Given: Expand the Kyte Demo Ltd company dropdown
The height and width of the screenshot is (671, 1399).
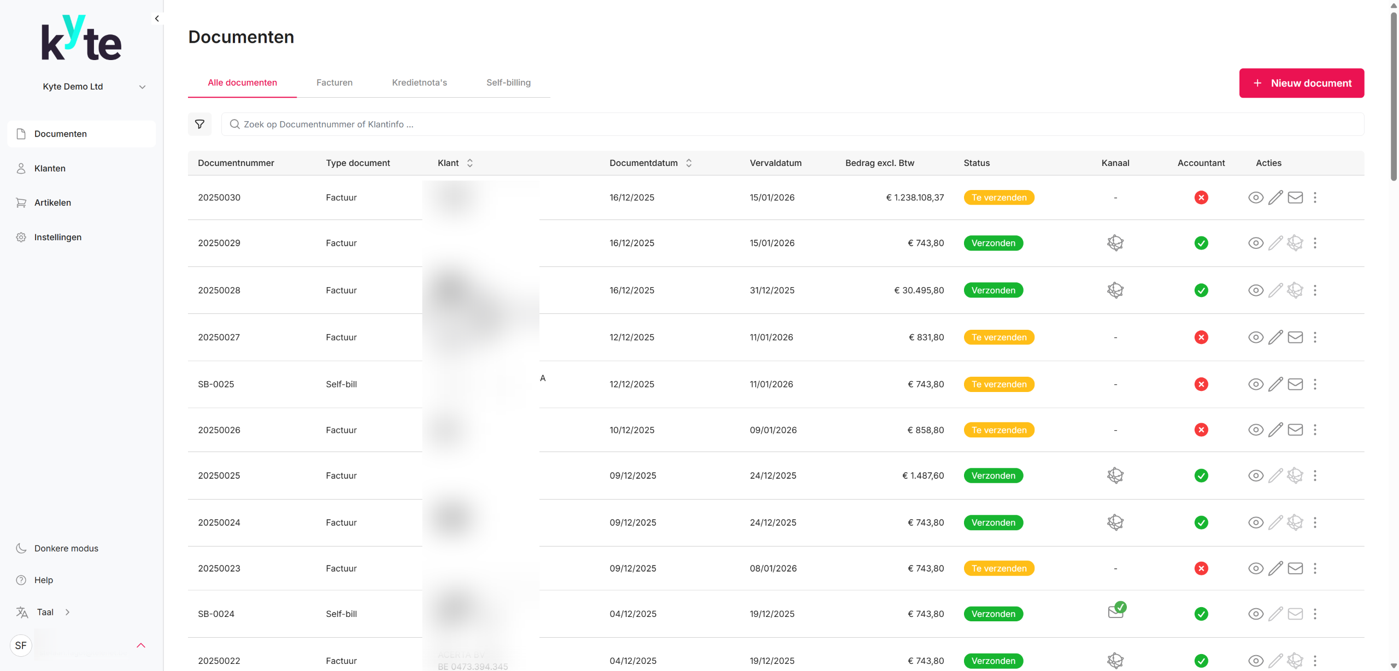Looking at the screenshot, I should point(142,87).
